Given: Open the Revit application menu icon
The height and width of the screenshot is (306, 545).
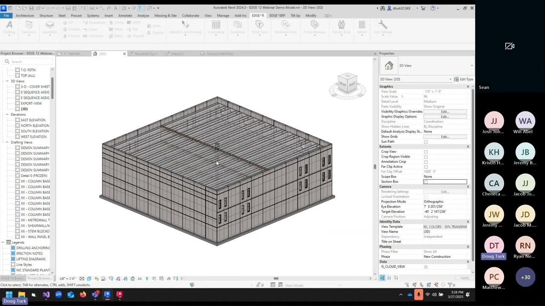Looking at the screenshot, I should (3, 8).
